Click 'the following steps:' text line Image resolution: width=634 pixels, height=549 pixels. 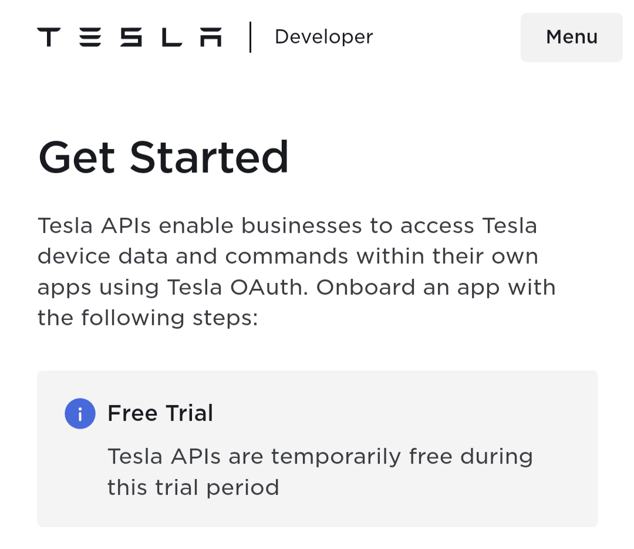click(x=147, y=318)
